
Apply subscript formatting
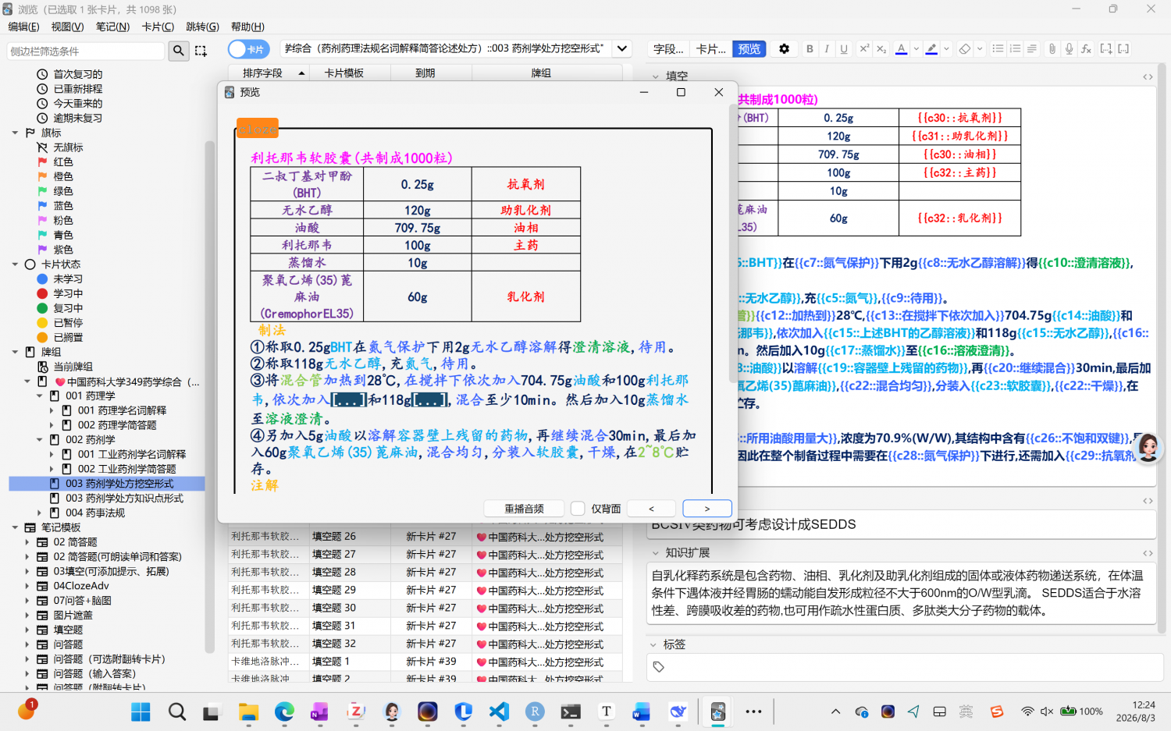point(881,48)
